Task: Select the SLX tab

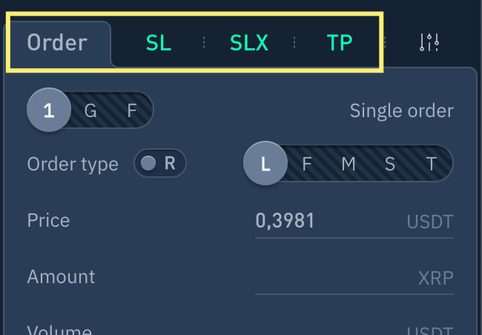Action: pyautogui.click(x=248, y=43)
